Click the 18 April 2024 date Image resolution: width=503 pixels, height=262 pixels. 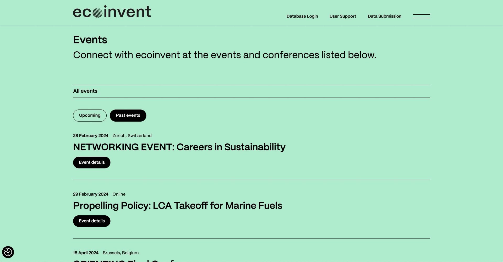point(86,253)
